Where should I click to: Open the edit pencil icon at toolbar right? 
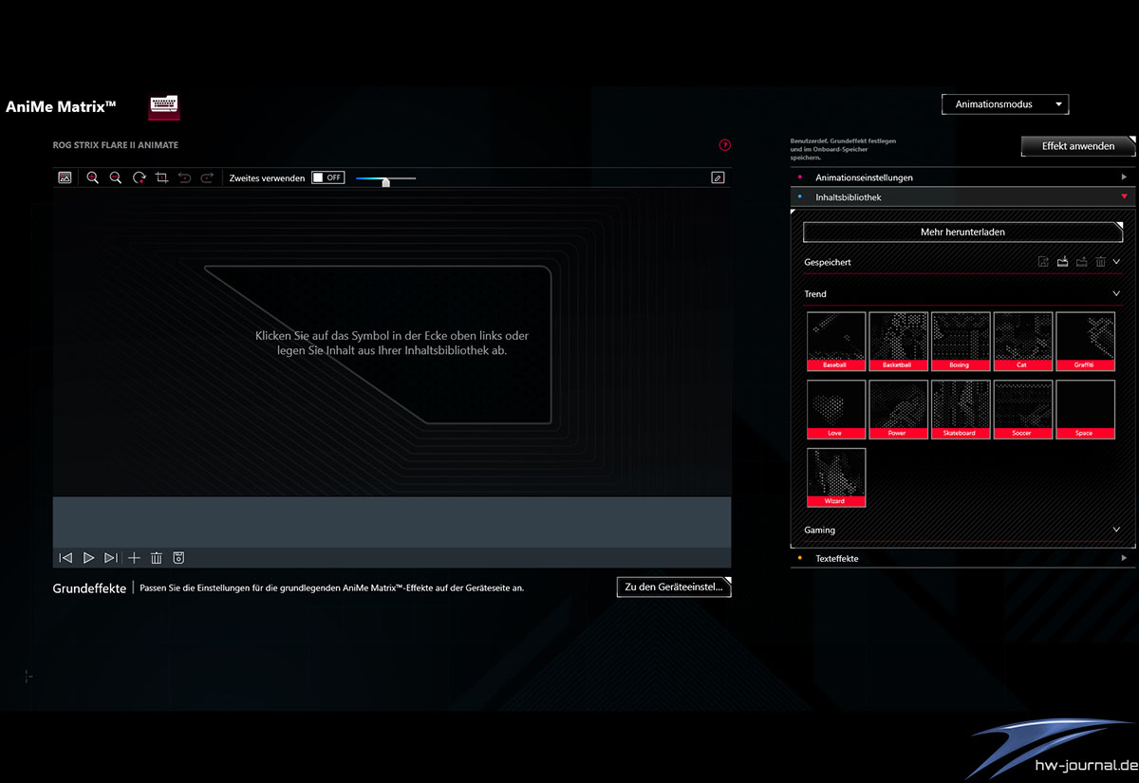click(718, 177)
